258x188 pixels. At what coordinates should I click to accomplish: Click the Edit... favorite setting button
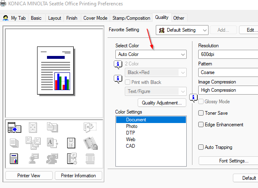coord(249,30)
